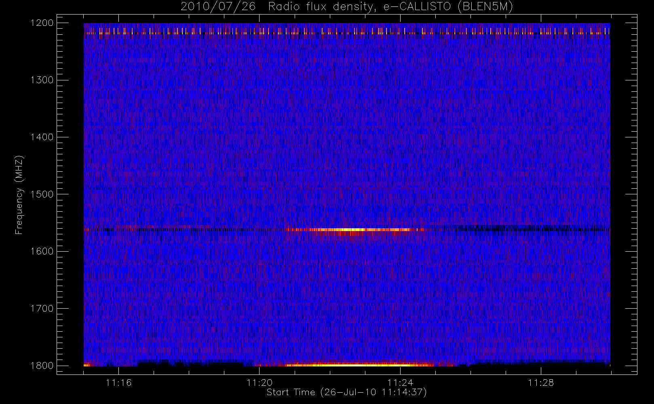This screenshot has width=654, height=404.
Task: Select the 1200 frequency tick label
Action: click(42, 23)
